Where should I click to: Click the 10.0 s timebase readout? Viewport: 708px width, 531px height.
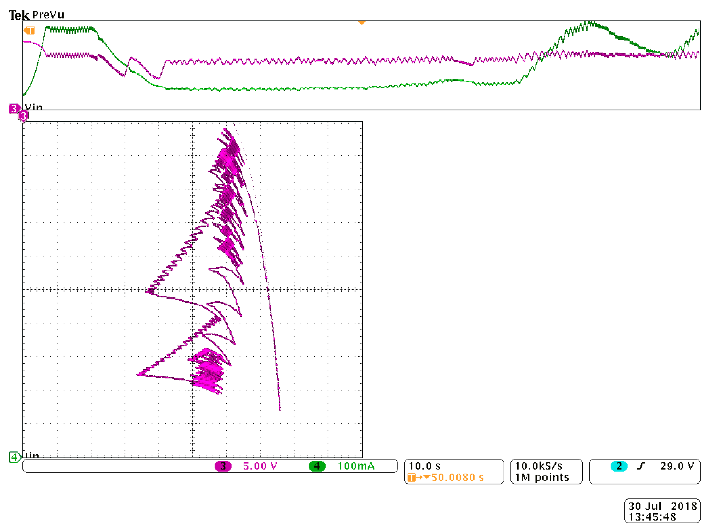[425, 466]
